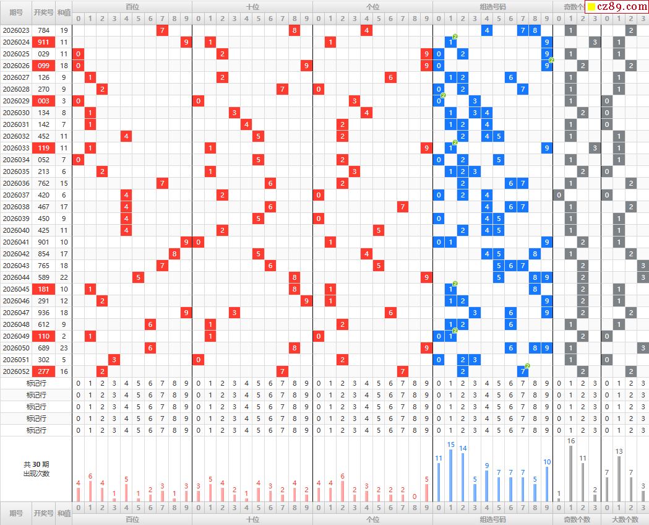The height and width of the screenshot is (525, 649).
Task: Click highlighted draw number 277 in last row
Action: click(43, 371)
